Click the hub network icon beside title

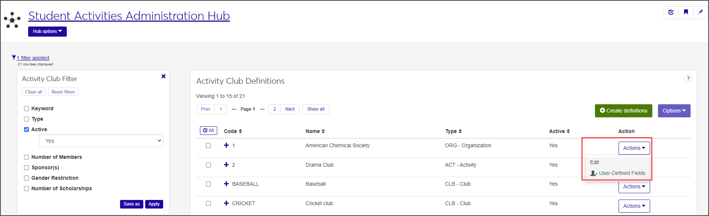(x=12, y=20)
